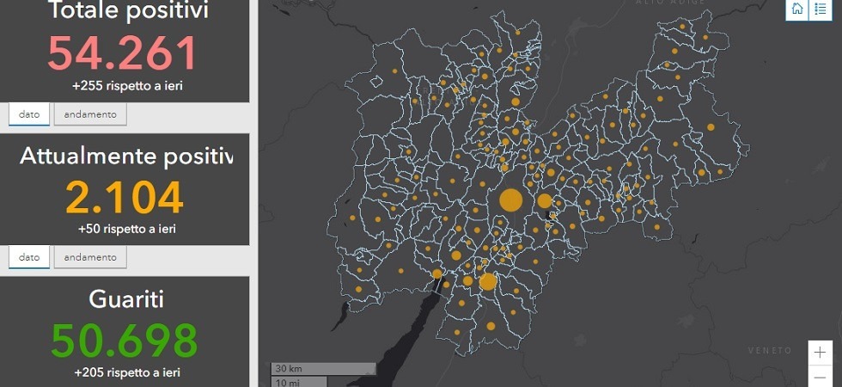Click the 54.261 total positives figure
This screenshot has height=387, width=842.
[123, 53]
